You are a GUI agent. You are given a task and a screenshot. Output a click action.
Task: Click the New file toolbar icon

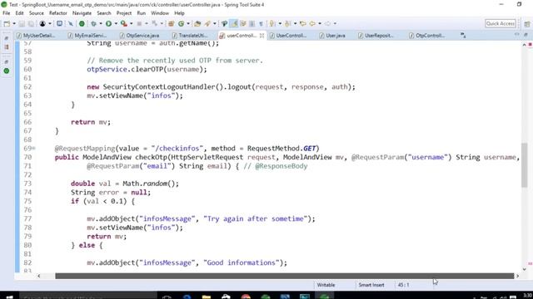point(7,23)
